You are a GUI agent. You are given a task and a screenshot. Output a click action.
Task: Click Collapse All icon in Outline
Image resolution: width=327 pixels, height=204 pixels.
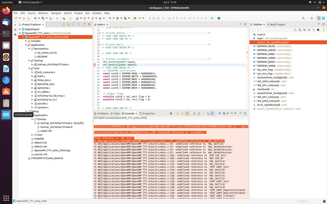pyautogui.click(x=295, y=30)
